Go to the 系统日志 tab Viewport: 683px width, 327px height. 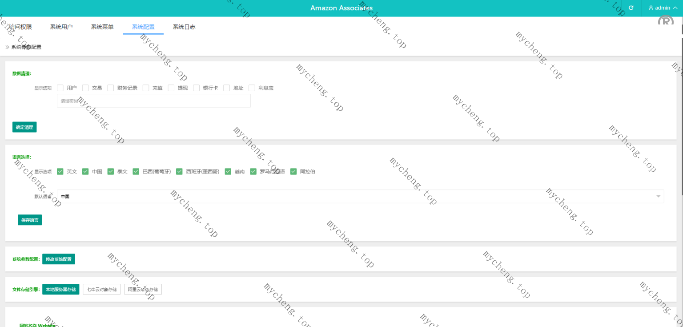184,27
